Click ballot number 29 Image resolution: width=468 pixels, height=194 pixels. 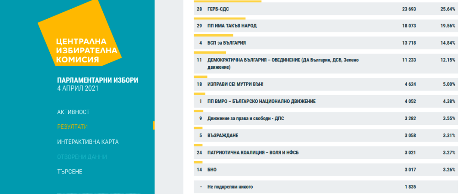pyautogui.click(x=199, y=26)
